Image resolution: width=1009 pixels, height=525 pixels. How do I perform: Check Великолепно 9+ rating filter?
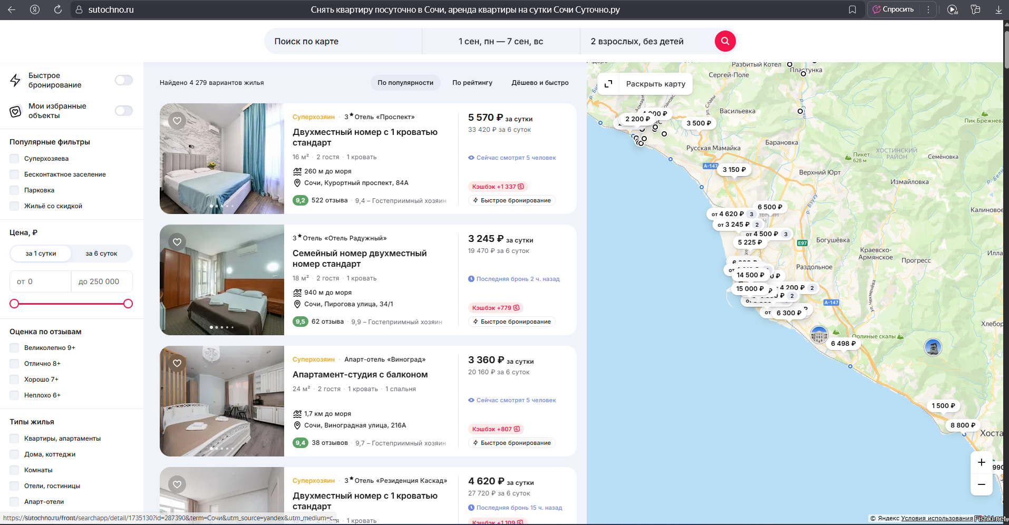[14, 348]
